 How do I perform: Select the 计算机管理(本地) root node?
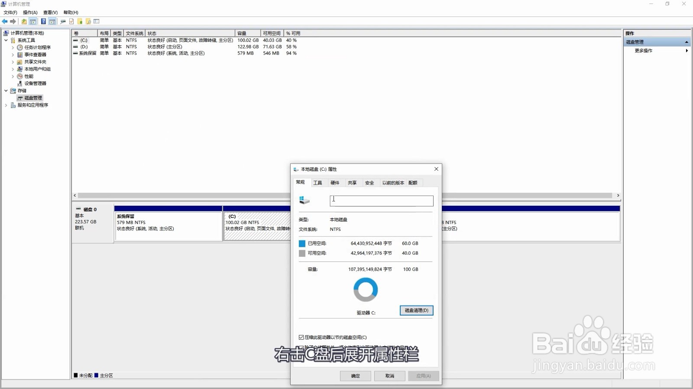click(x=27, y=33)
